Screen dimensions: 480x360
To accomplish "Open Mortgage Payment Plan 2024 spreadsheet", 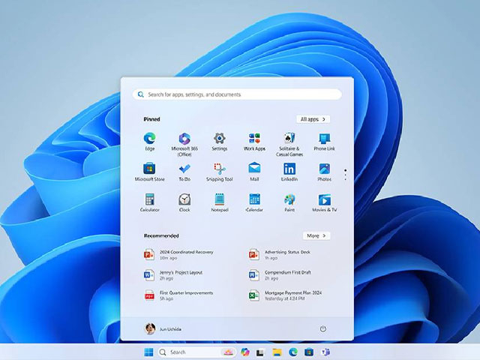I will pyautogui.click(x=285, y=295).
